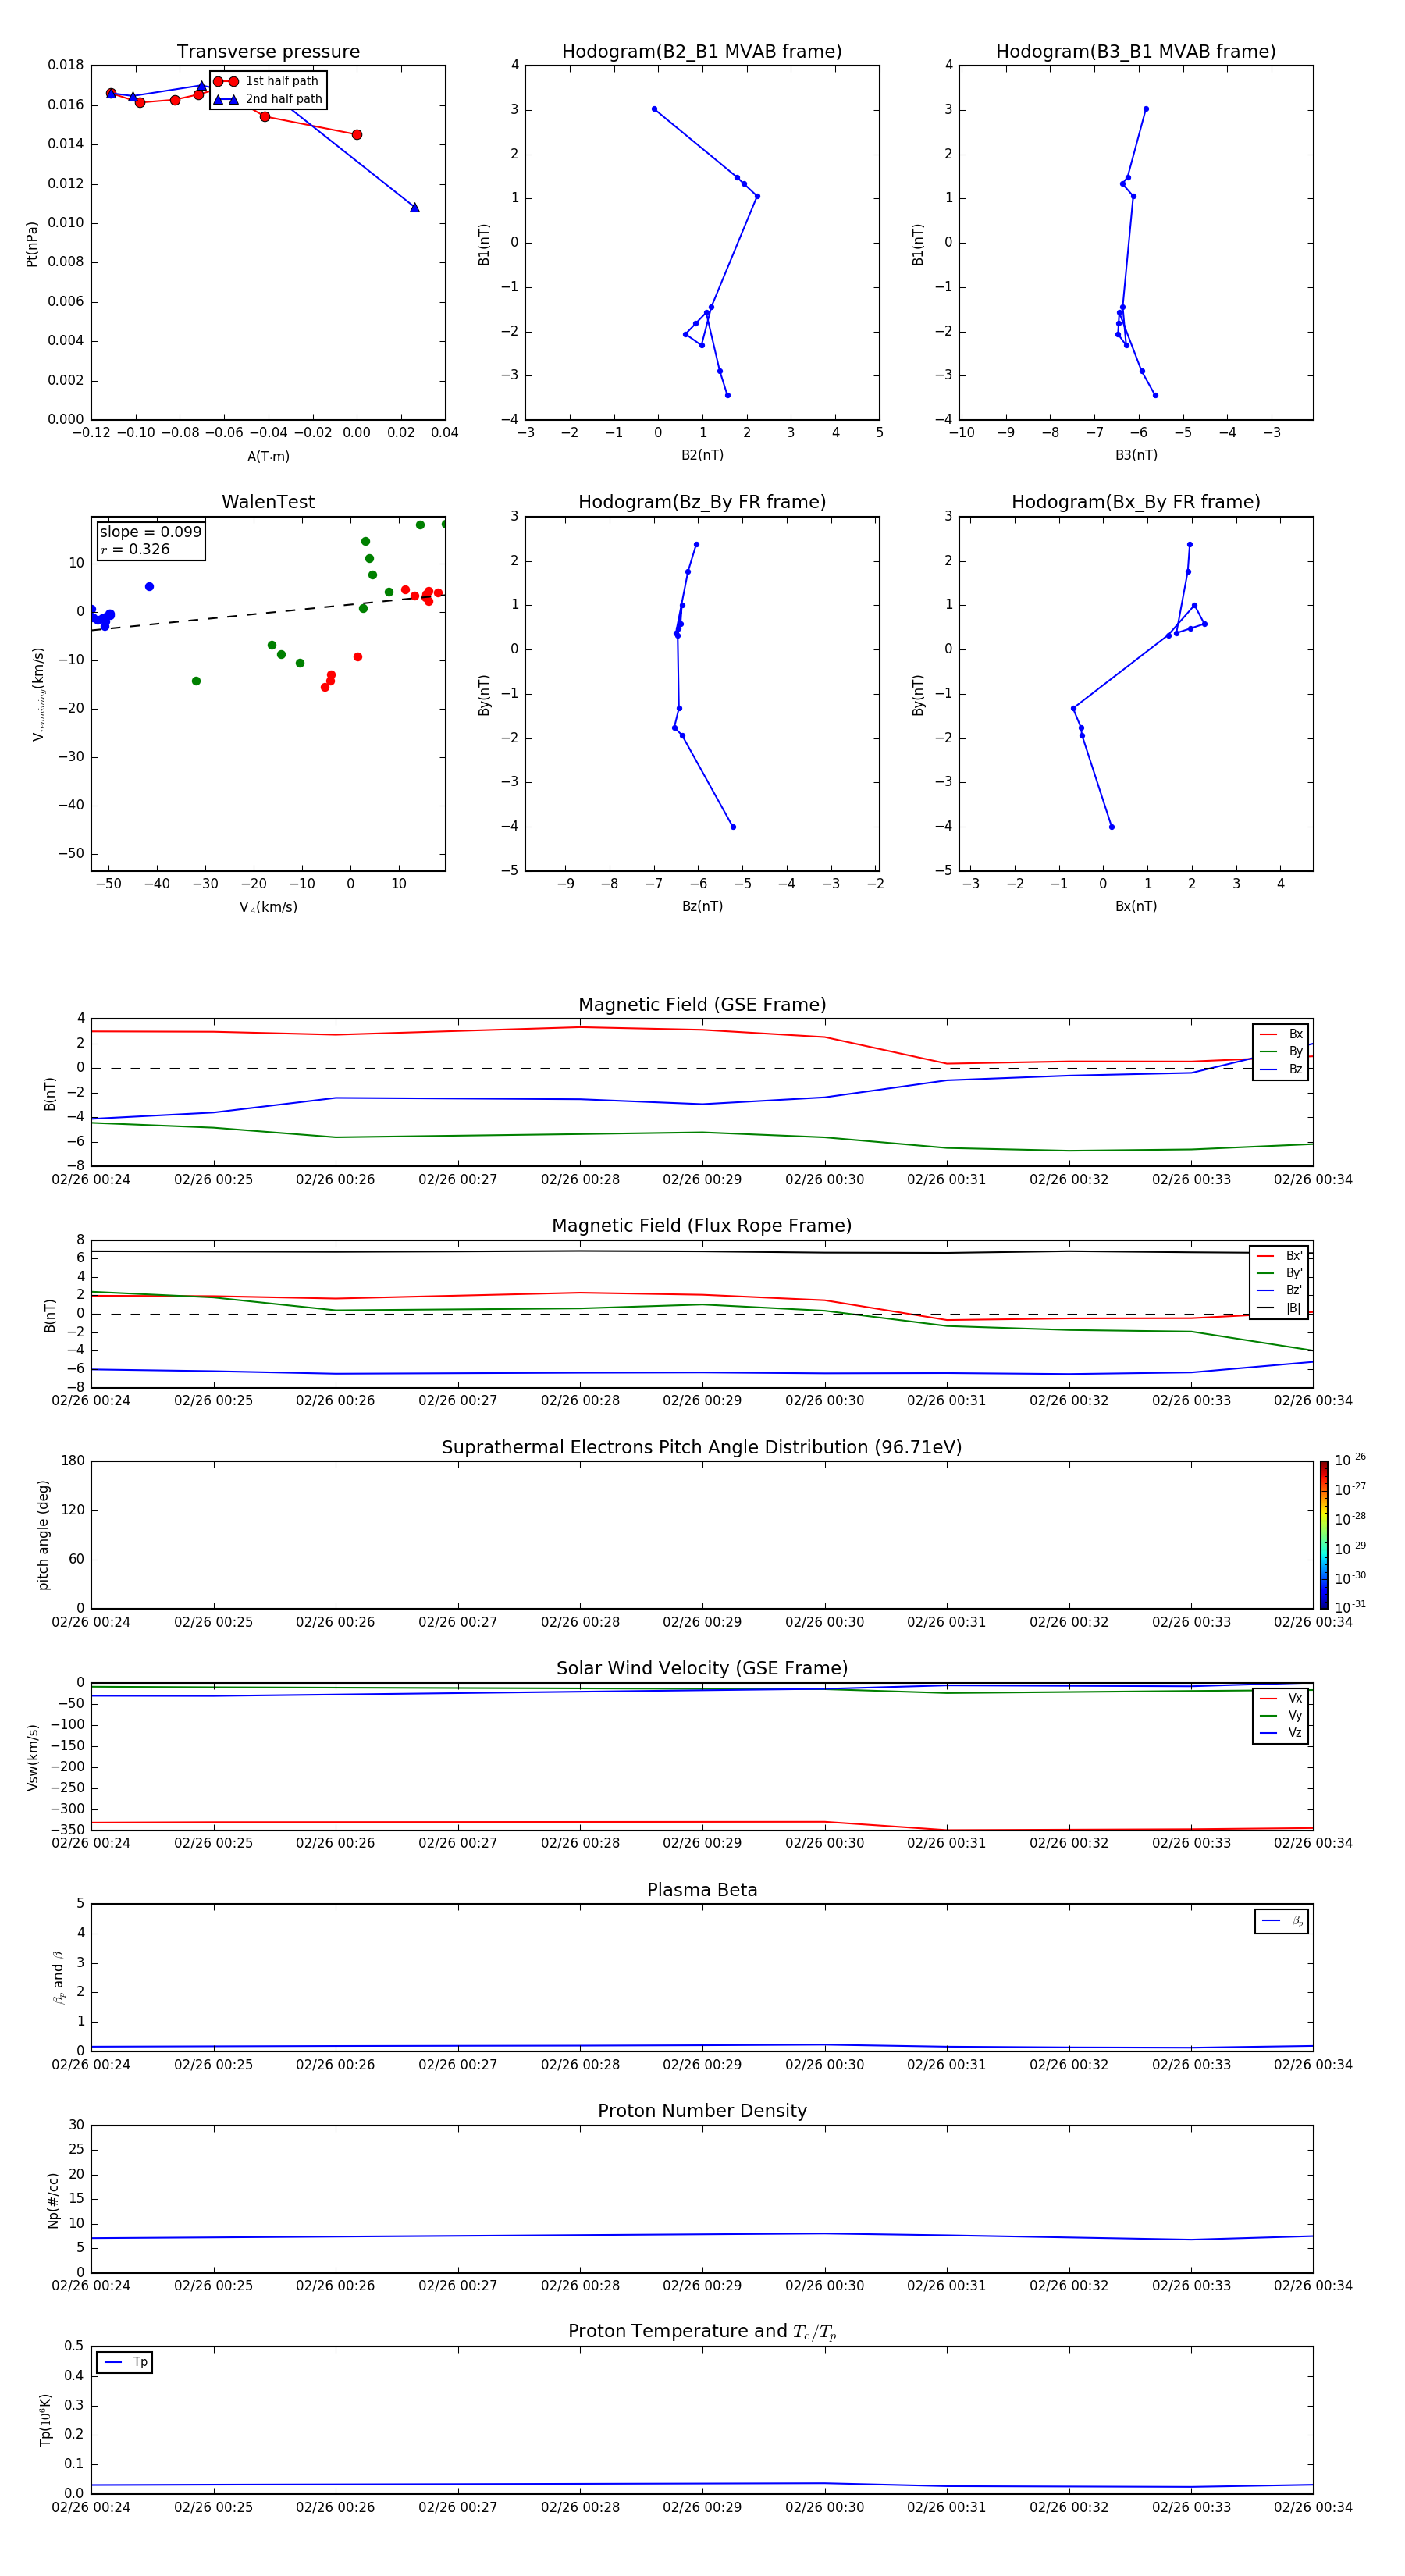Select the By' entry in flux rope legend
The height and width of the screenshot is (2576, 1405).
(x=1279, y=1273)
